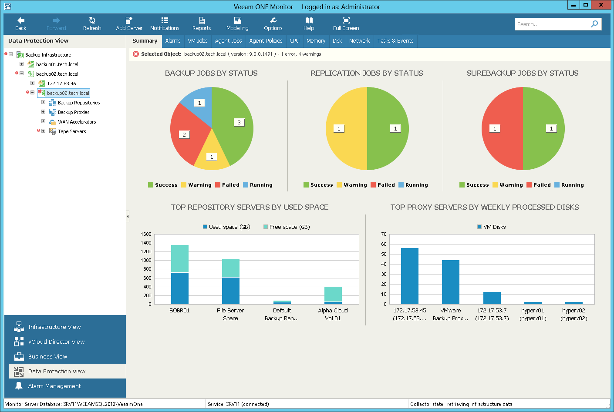Expand the backup01.tech.local node
The height and width of the screenshot is (412, 614).
(21, 64)
